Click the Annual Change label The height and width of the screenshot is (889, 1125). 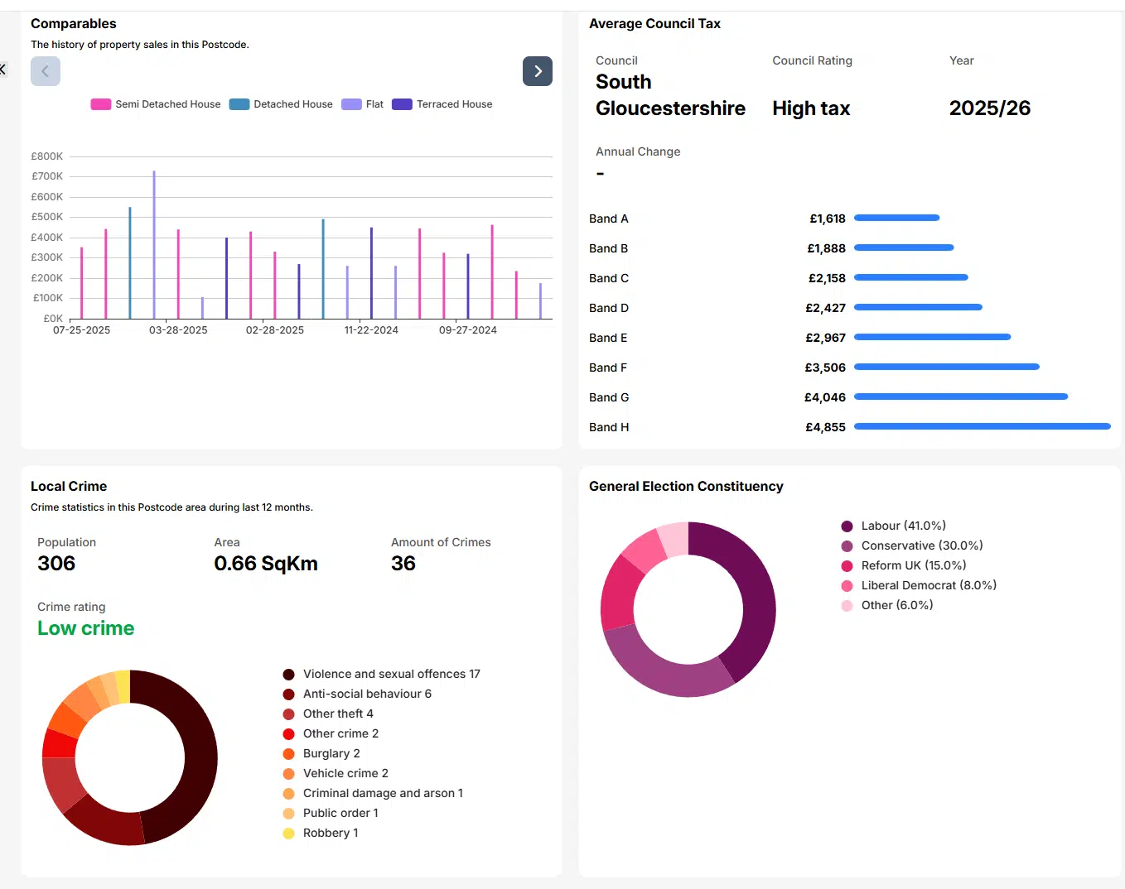(x=638, y=151)
